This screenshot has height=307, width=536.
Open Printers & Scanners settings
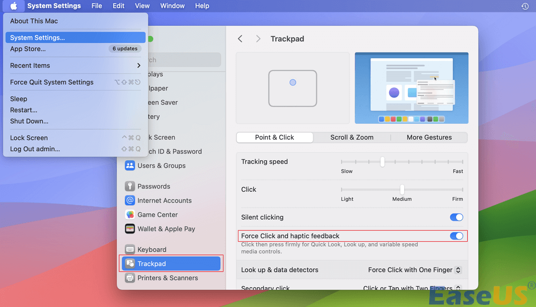[171, 278]
